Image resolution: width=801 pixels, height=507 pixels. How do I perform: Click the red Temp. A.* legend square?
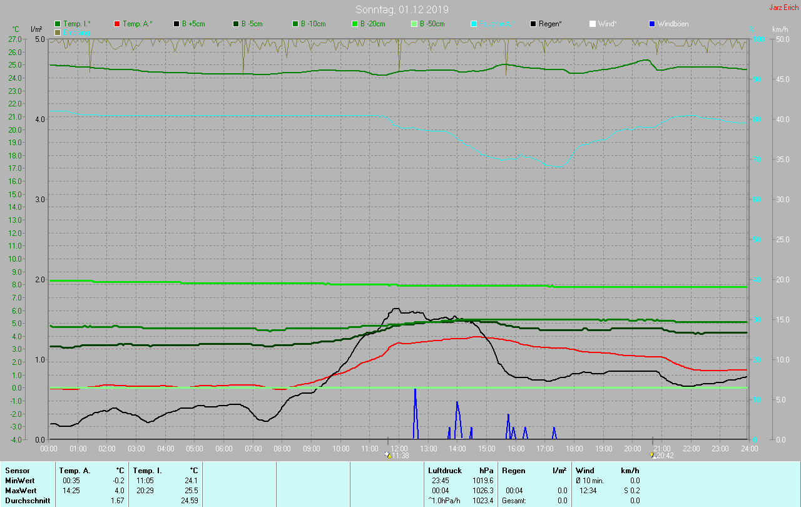[117, 24]
